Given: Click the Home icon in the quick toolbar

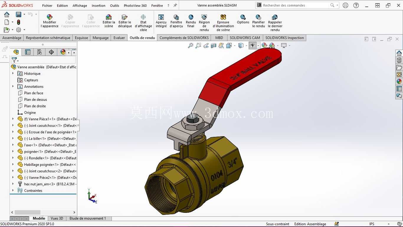Looking at the screenshot, I should [x=7, y=14].
